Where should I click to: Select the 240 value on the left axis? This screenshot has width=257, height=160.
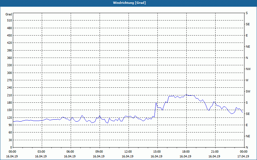pyautogui.click(x=10, y=88)
